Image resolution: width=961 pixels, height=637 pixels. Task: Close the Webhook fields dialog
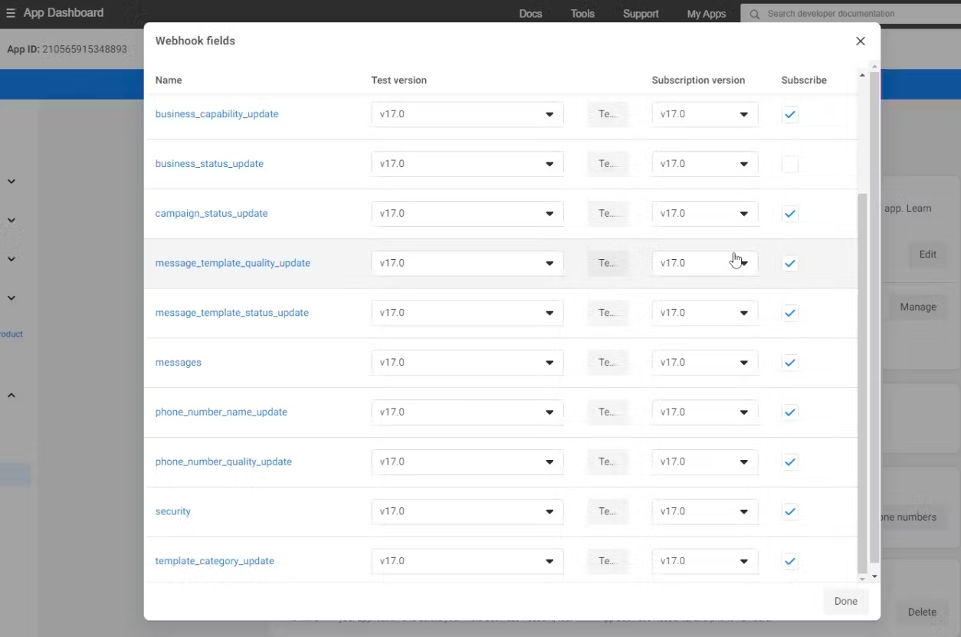point(861,41)
